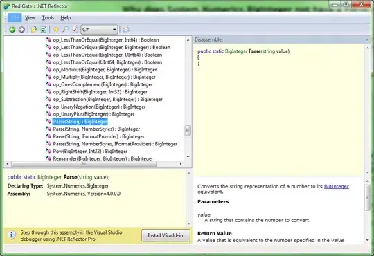Open the Tools menu
This screenshot has width=374, height=256.
(x=48, y=18)
